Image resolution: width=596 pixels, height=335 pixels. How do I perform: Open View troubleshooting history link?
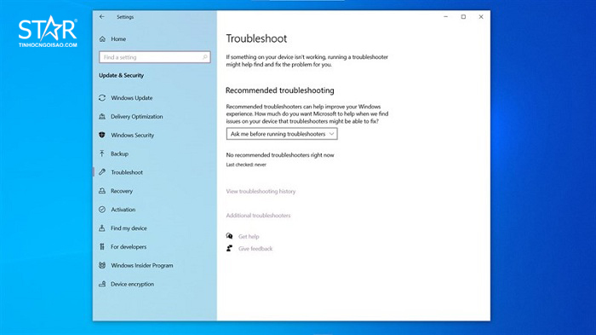pos(261,191)
